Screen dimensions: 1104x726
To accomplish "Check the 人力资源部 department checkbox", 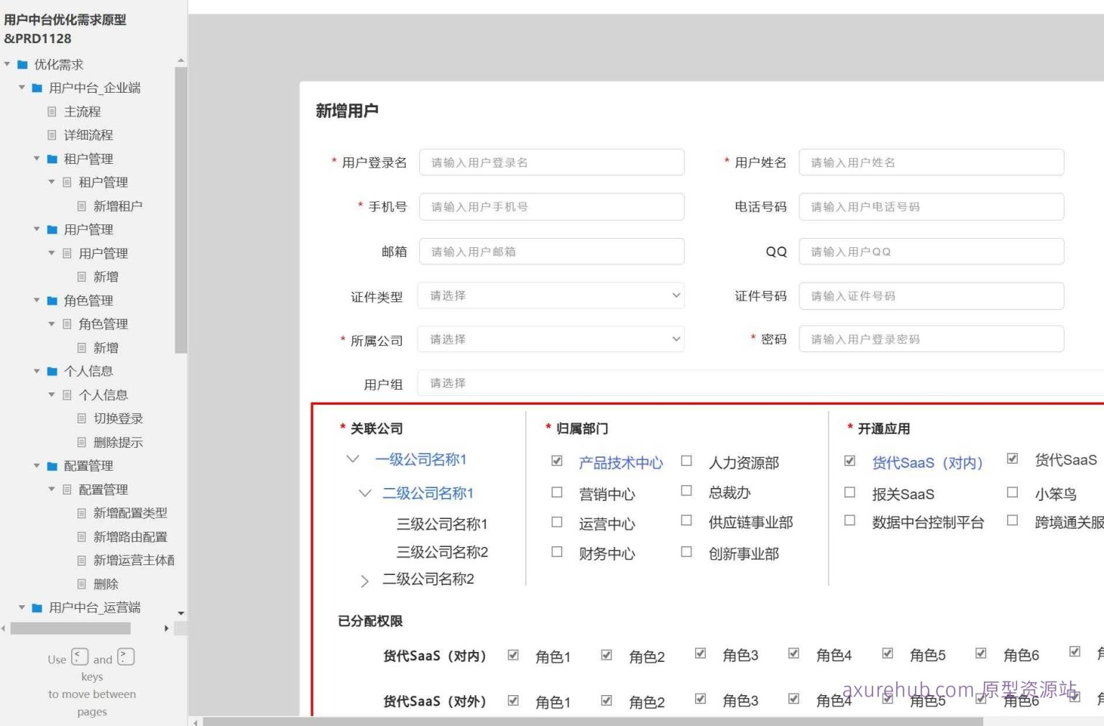I will [x=686, y=461].
